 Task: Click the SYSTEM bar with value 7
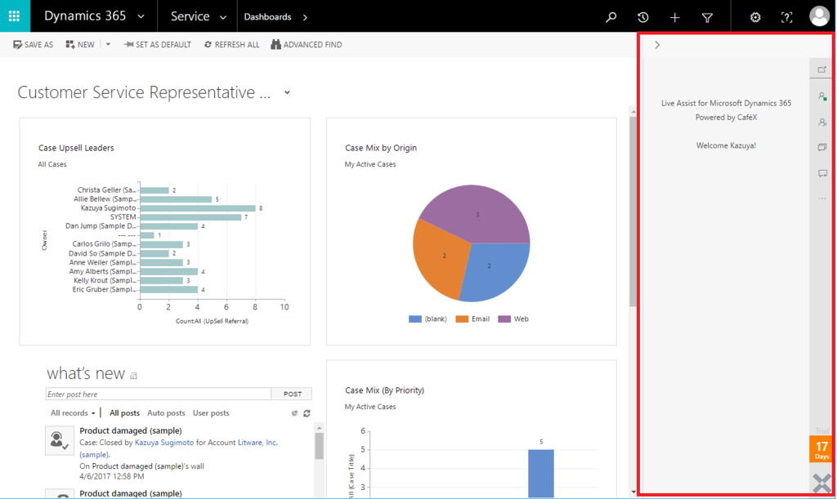point(190,217)
